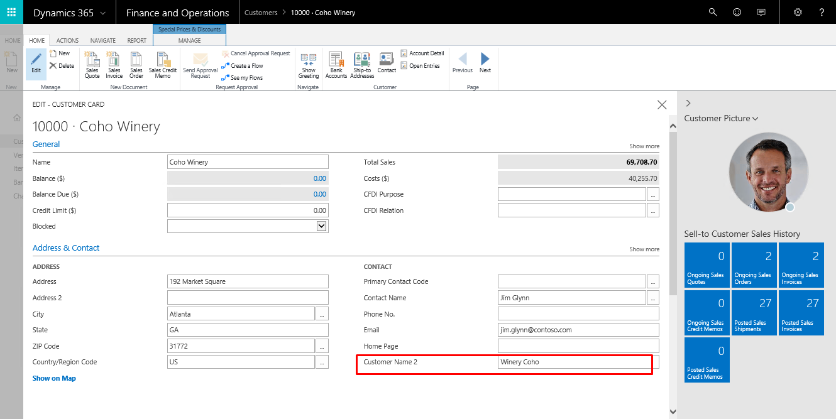Create a Sales Order document

(x=136, y=65)
